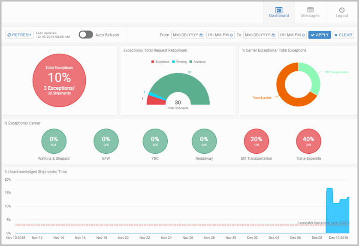Click the REFRESH button

coord(19,35)
